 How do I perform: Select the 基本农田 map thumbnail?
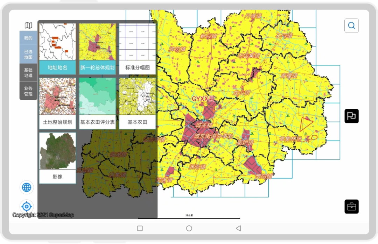[138, 103]
